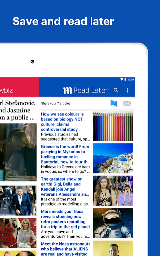Tap the search magnifier icon
This screenshot has width=160, height=256.
(116, 90)
